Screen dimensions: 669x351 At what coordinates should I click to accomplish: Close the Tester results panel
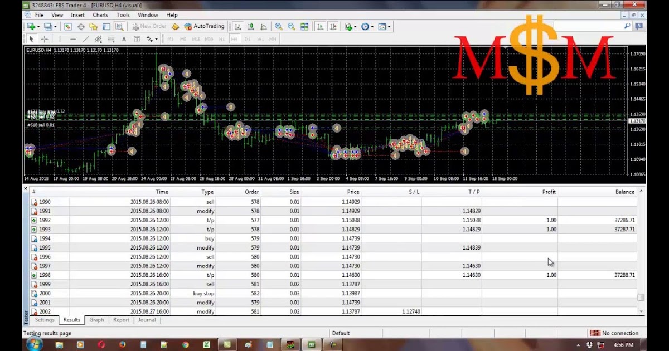pyautogui.click(x=25, y=189)
